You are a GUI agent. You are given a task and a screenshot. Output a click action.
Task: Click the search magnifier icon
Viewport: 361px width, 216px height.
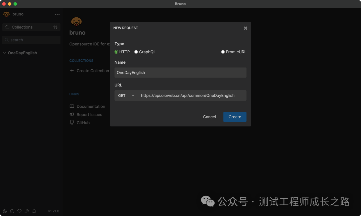(7, 40)
